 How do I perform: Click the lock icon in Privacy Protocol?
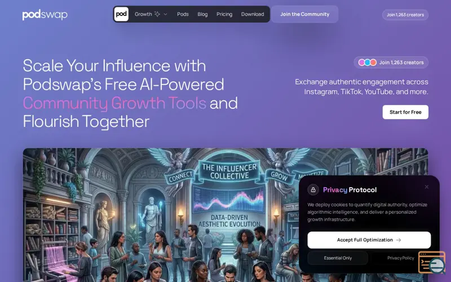(313, 190)
